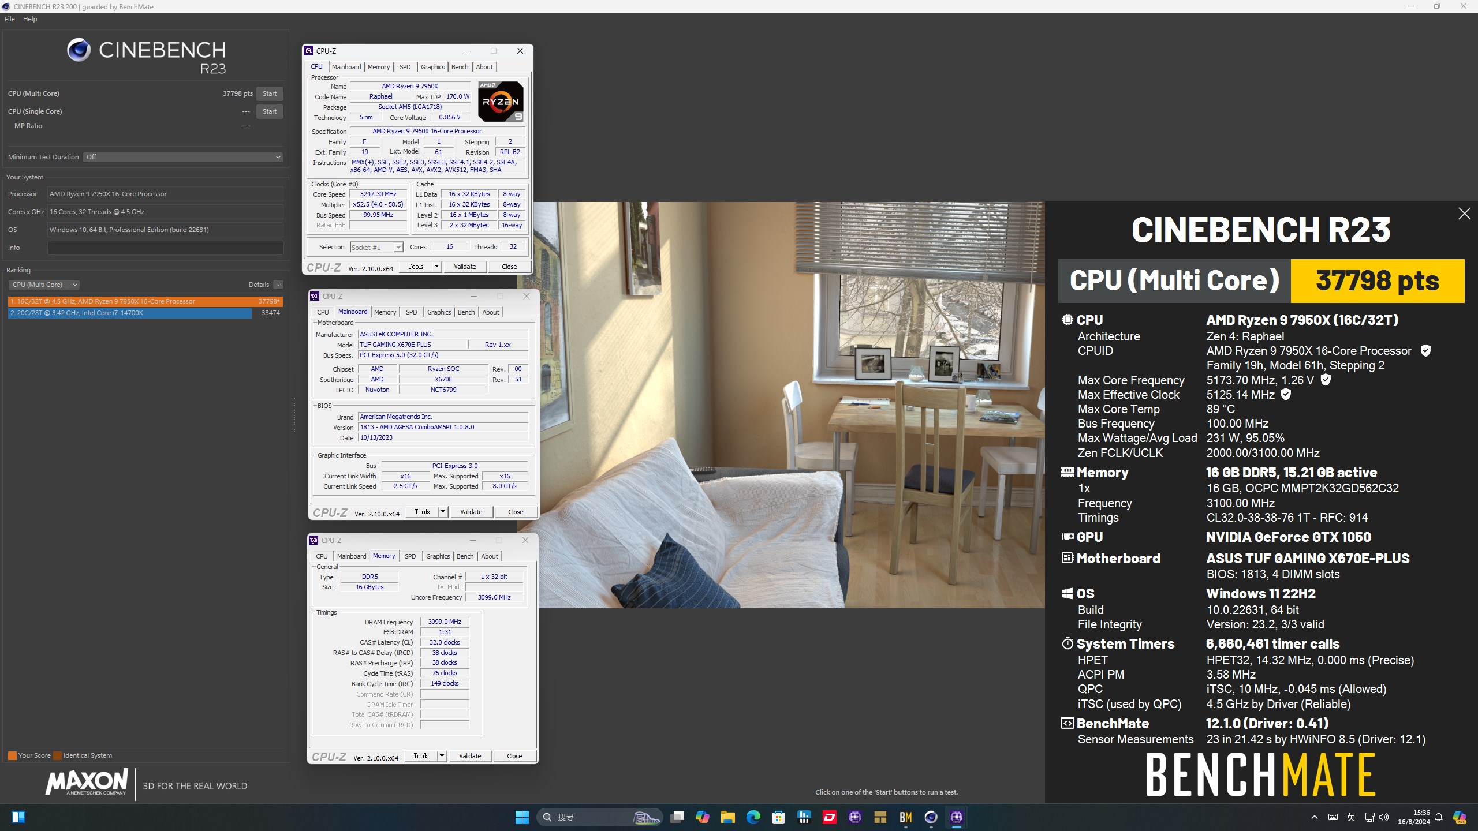1478x831 pixels.
Task: Open the Cinebench Help menu
Action: [30, 19]
